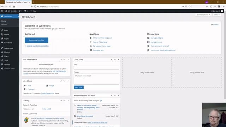
Task: Focus the Quick Draft Content textarea
Action: 96,79
